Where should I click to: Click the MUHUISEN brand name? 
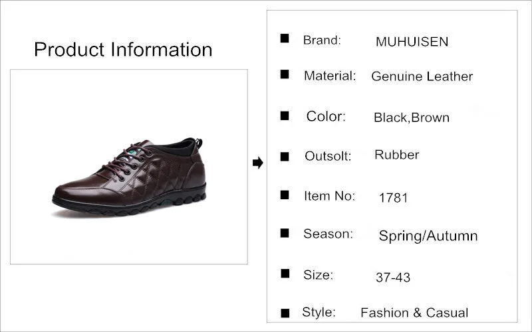click(412, 42)
